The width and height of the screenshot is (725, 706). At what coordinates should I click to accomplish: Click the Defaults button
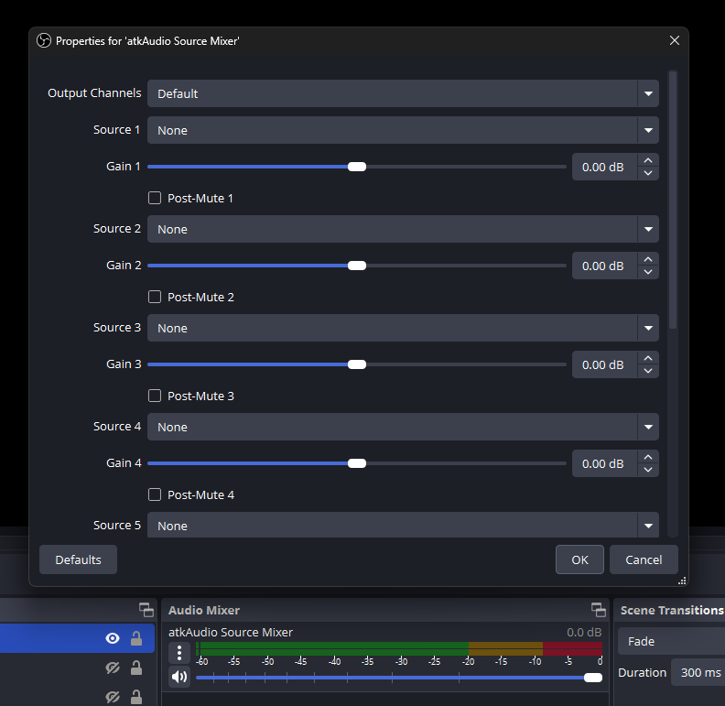[x=78, y=559]
